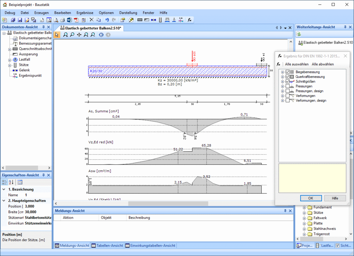The width and height of the screenshot is (354, 256).
Task: Collapse the 2. Haupteigenschaften section
Action: click(4, 201)
